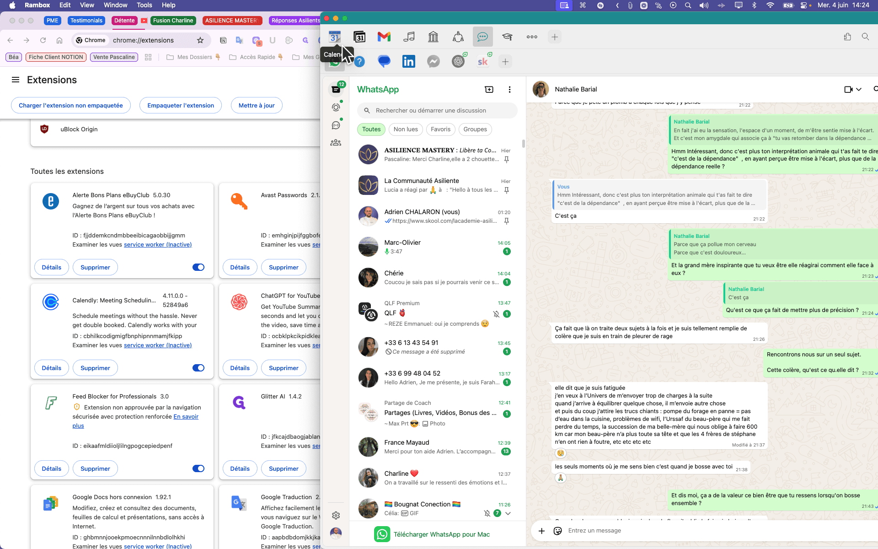878x549 pixels.
Task: Disable the Alerte Bons Plans eBuyClub extension
Action: (x=198, y=267)
